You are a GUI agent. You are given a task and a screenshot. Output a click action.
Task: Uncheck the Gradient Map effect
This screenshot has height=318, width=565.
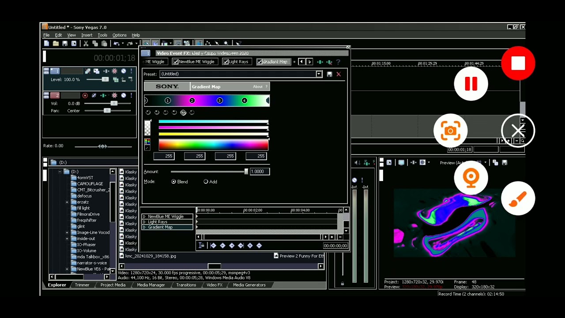point(260,62)
